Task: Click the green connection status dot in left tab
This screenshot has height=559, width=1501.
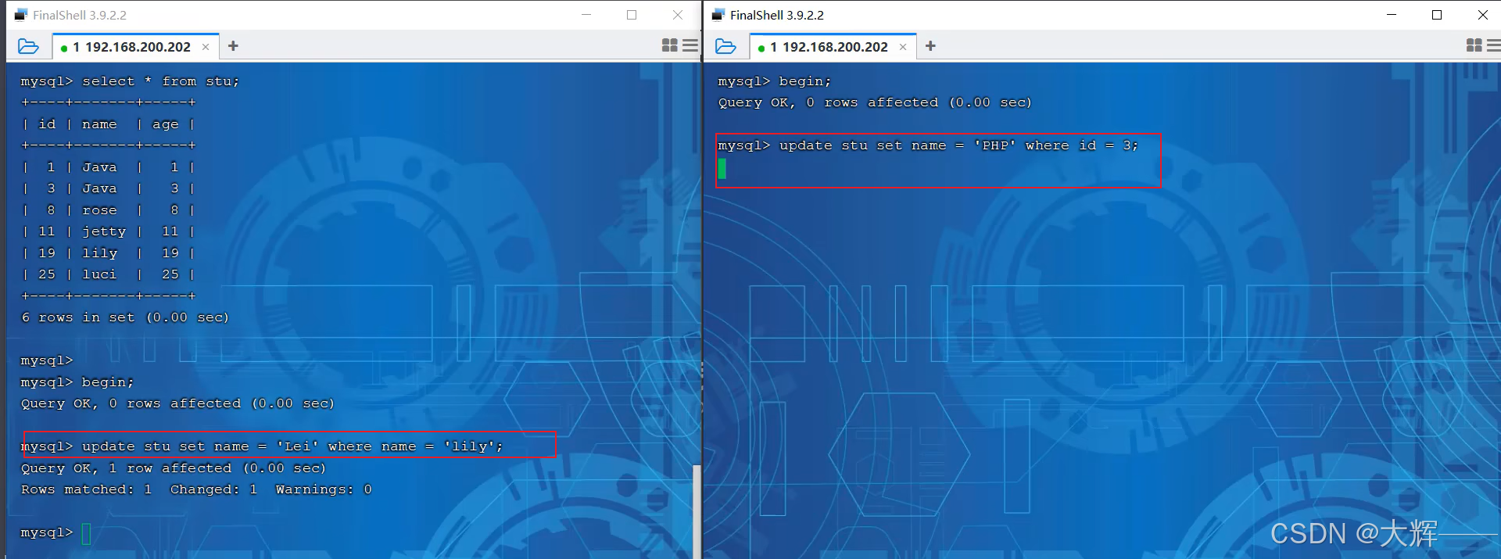Action: click(64, 48)
